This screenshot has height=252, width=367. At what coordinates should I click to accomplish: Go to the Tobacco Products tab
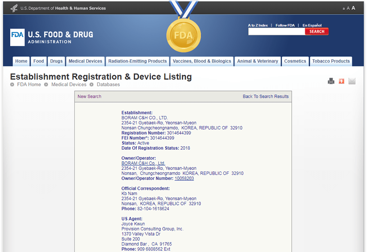click(x=331, y=61)
